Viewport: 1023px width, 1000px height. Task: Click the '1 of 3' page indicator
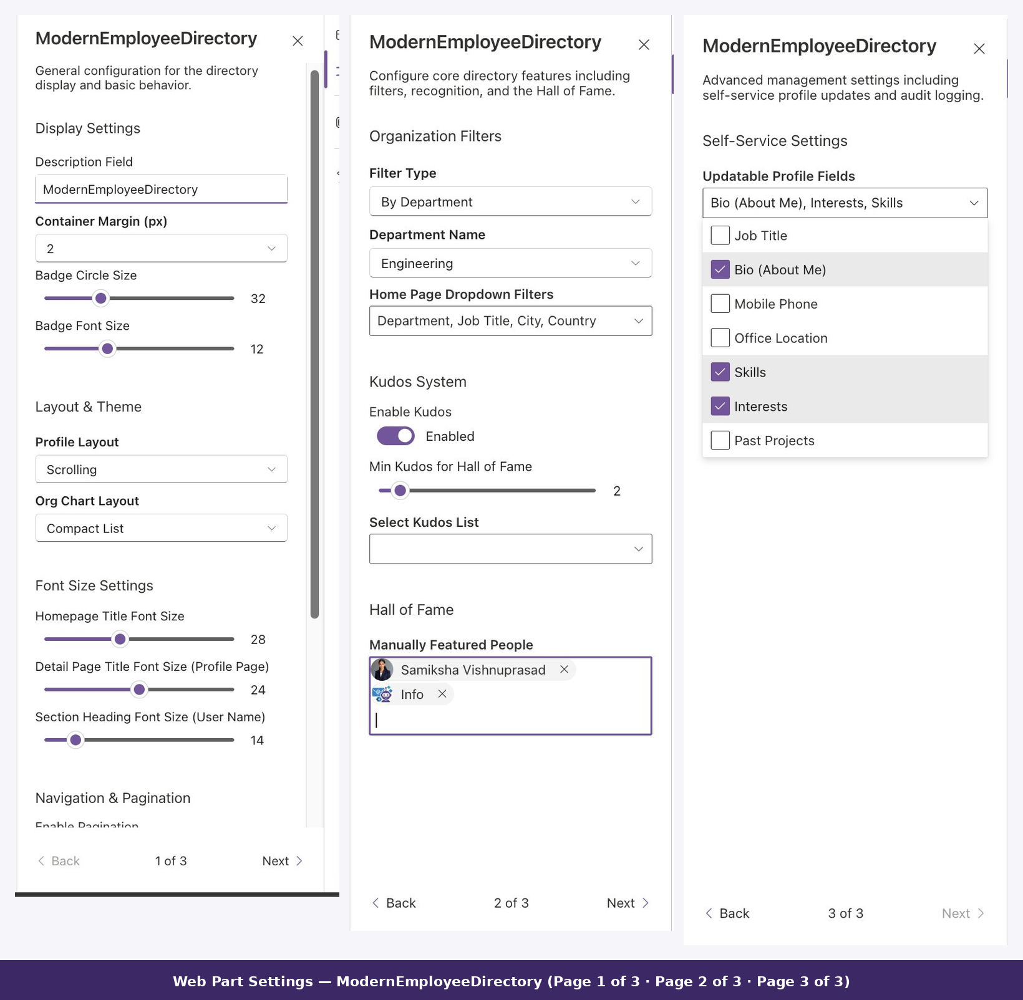[x=171, y=861]
